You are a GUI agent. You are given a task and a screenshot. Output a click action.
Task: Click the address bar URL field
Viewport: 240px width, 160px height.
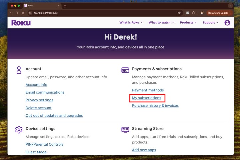tap(100, 13)
